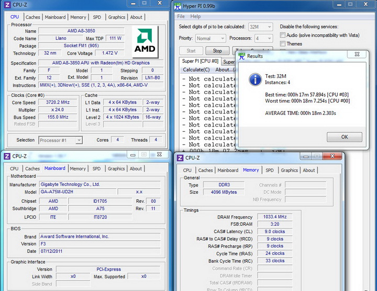Image resolution: width=377 pixels, height=291 pixels.
Task: Click the Memory CPU-Z window's Z icon
Action: pos(180,158)
